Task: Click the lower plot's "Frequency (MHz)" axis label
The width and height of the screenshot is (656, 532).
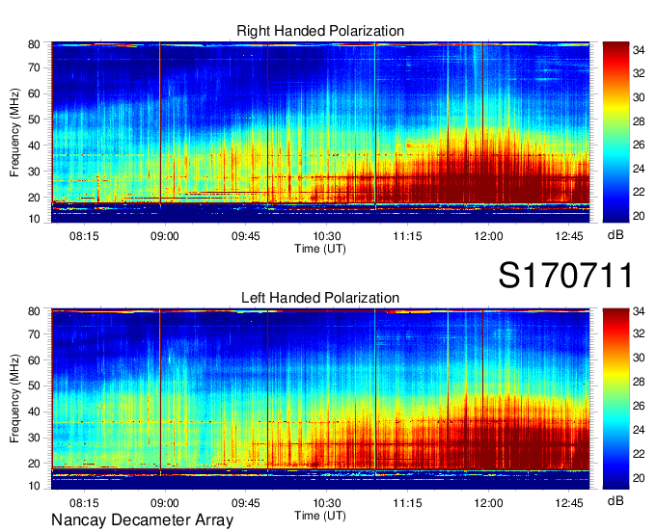Action: tap(14, 399)
